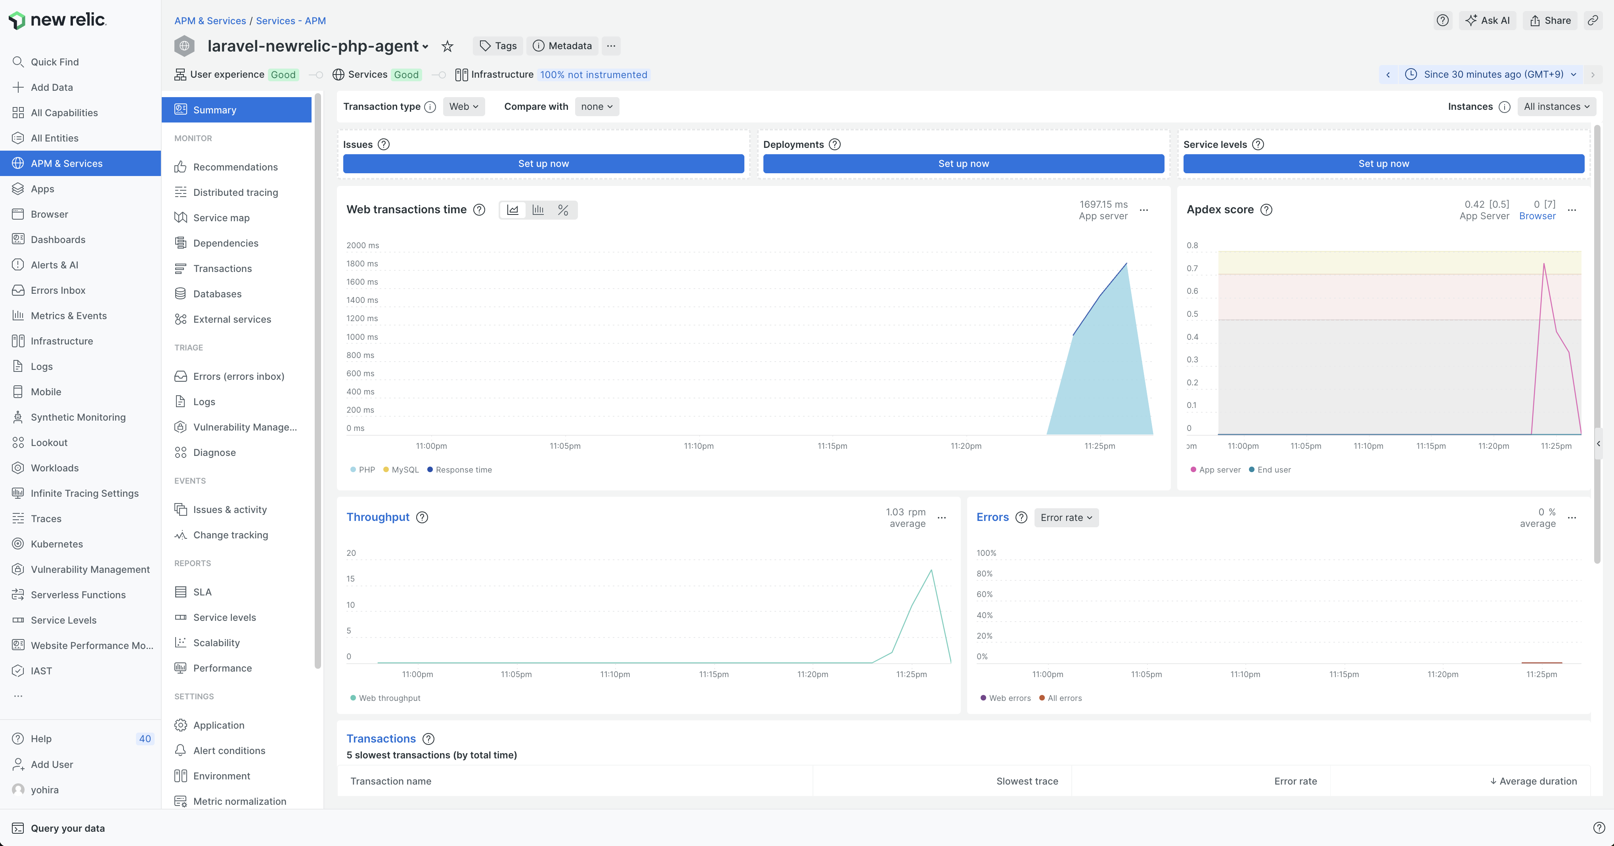Collapse the right side panel chevron handle
1614x846 pixels.
point(1598,444)
